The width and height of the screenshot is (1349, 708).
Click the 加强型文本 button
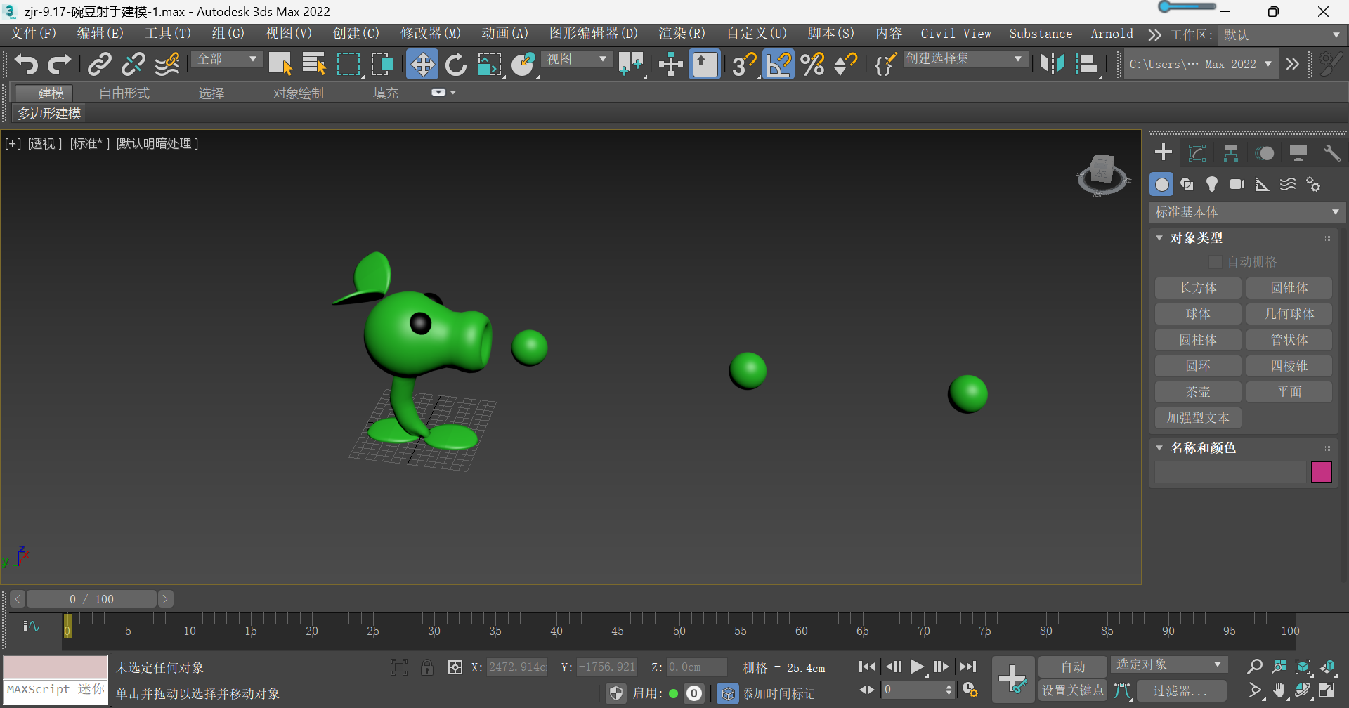coord(1198,418)
